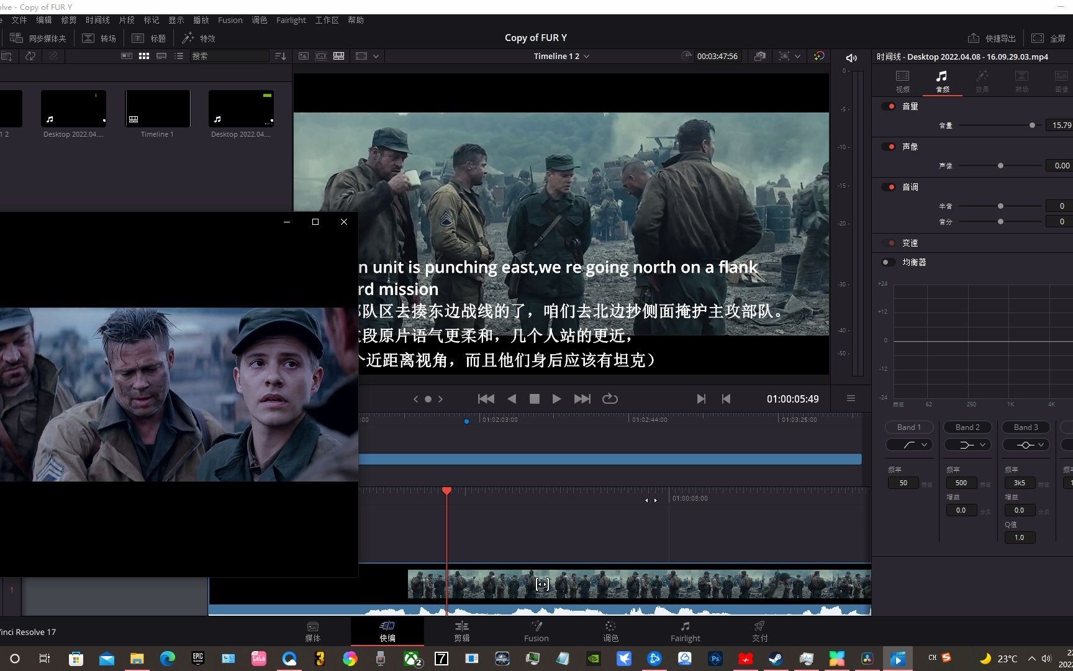Viewport: 1073px width, 671px height.
Task: Toggle EQ Band 1 button
Action: point(908,427)
